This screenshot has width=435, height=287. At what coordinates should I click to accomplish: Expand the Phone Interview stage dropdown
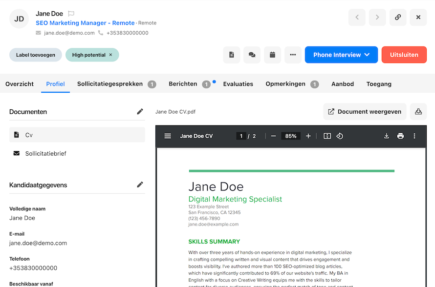(341, 55)
